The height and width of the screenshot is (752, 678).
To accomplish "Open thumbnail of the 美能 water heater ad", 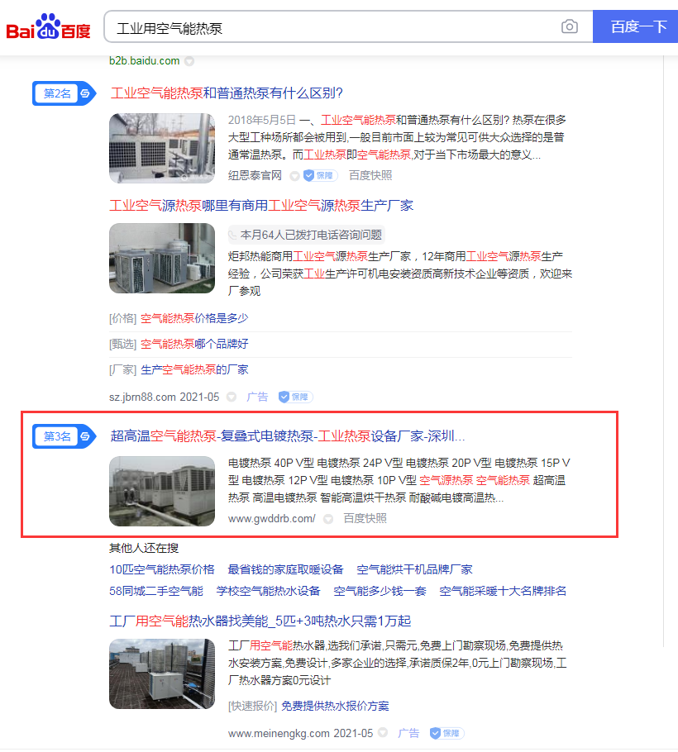I will [162, 673].
